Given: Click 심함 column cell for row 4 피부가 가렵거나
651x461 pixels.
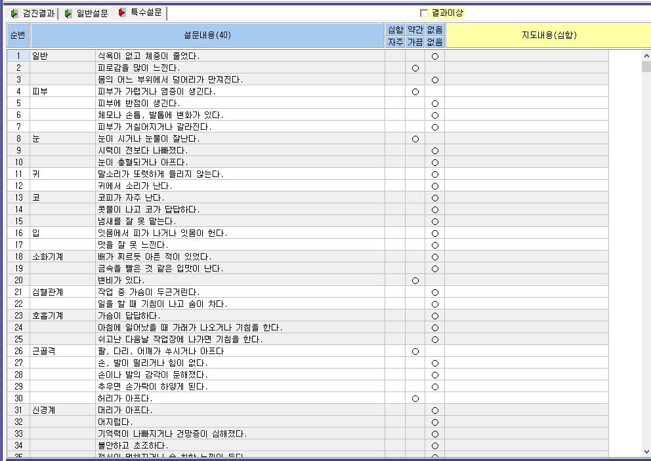Looking at the screenshot, I should point(395,91).
